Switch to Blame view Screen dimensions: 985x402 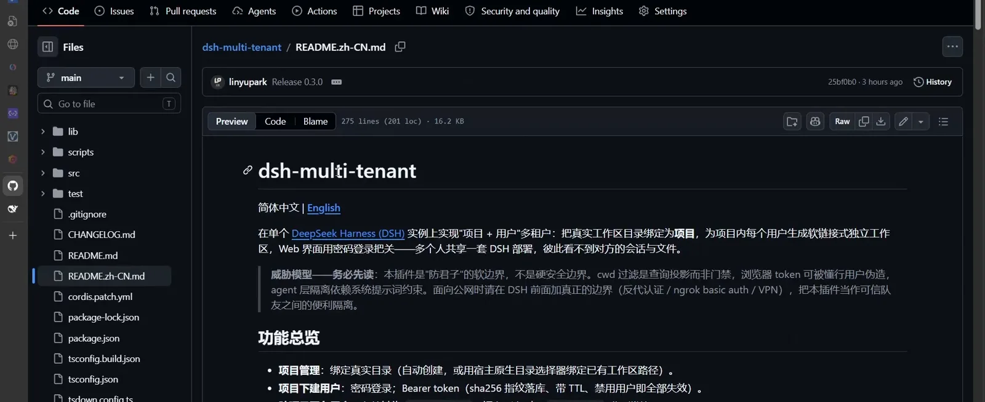pyautogui.click(x=315, y=122)
